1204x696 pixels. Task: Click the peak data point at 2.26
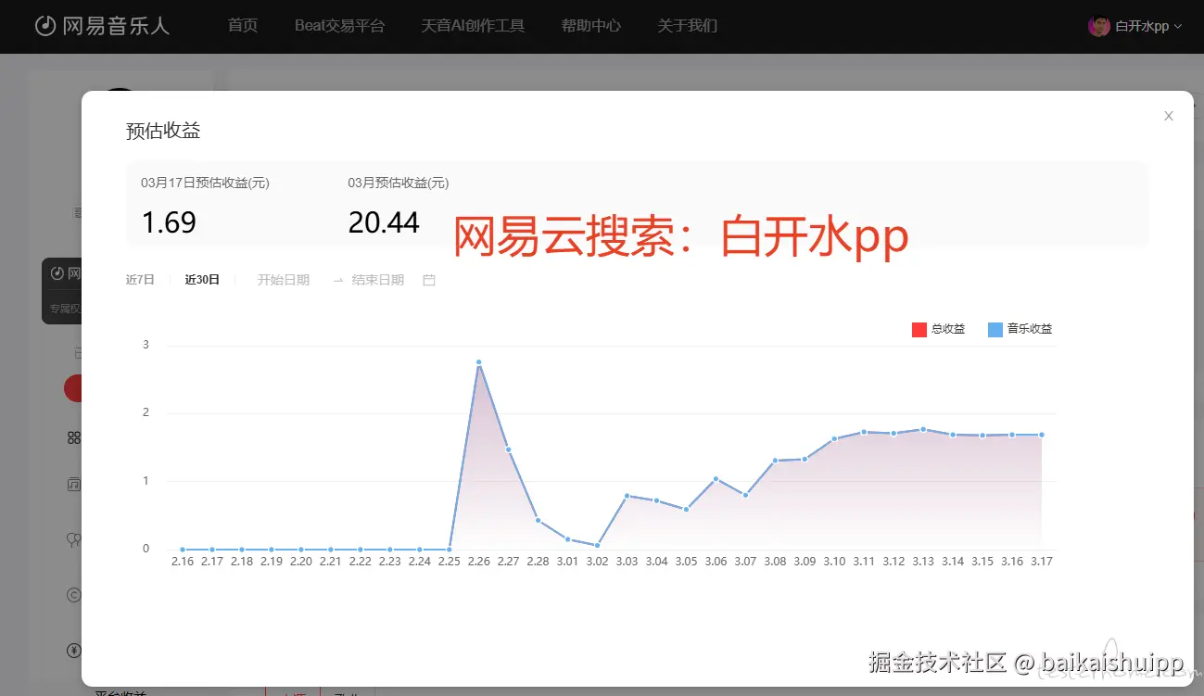click(478, 362)
